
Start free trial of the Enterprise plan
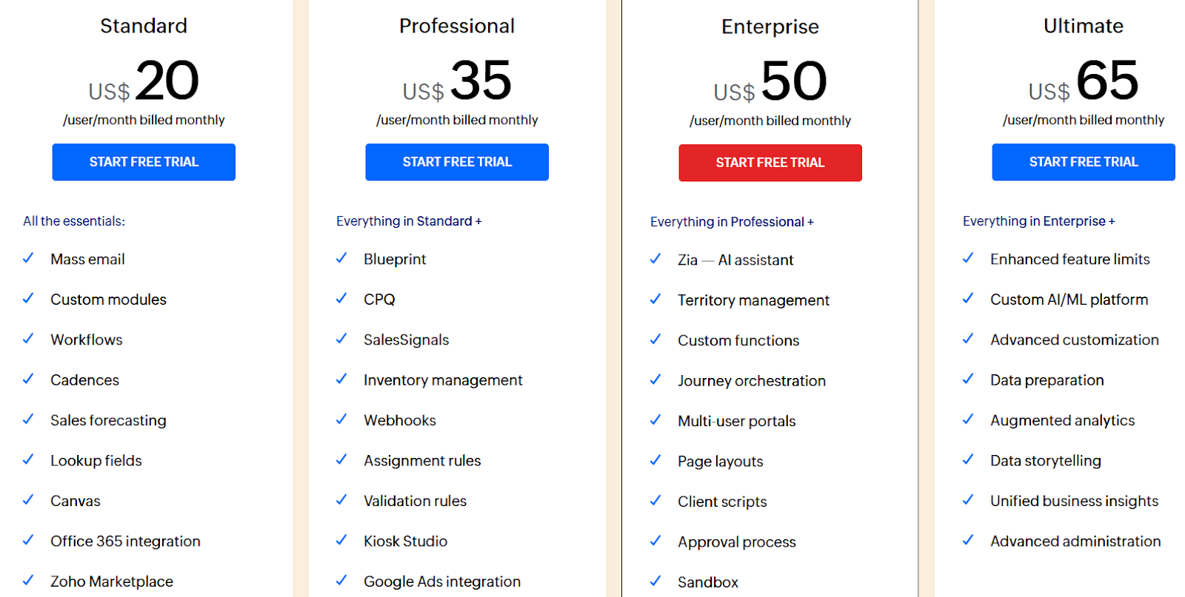(770, 163)
